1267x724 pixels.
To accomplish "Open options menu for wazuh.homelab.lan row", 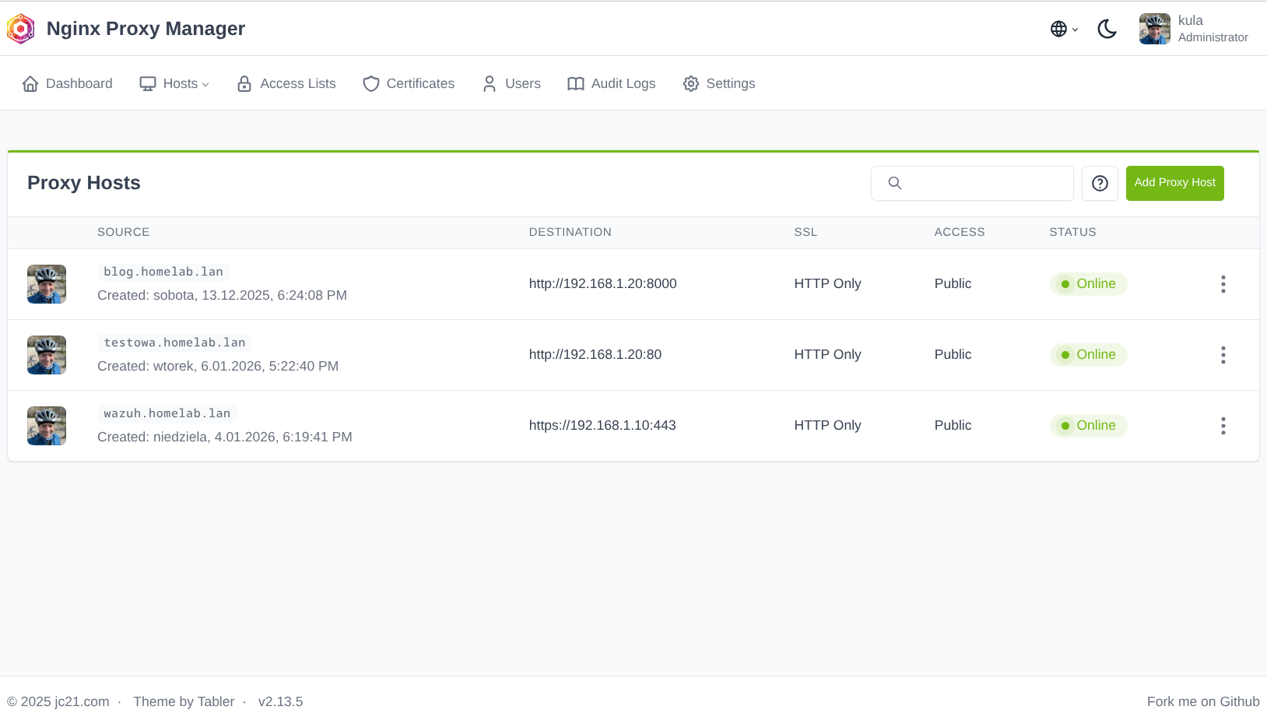I will point(1223,426).
